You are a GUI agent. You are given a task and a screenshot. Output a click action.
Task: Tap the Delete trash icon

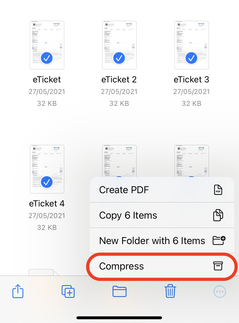coord(170,291)
